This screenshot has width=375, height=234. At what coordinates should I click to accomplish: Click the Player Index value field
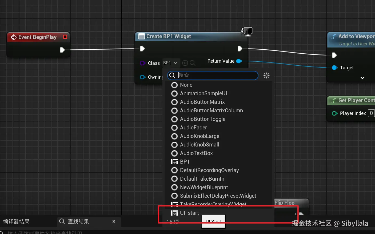(371, 113)
